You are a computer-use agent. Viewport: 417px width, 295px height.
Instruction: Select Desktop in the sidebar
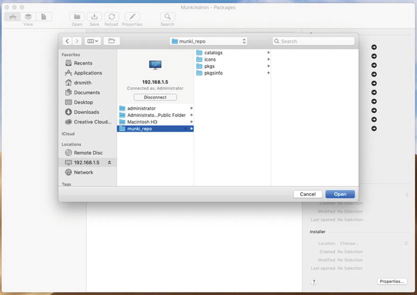[x=83, y=102]
